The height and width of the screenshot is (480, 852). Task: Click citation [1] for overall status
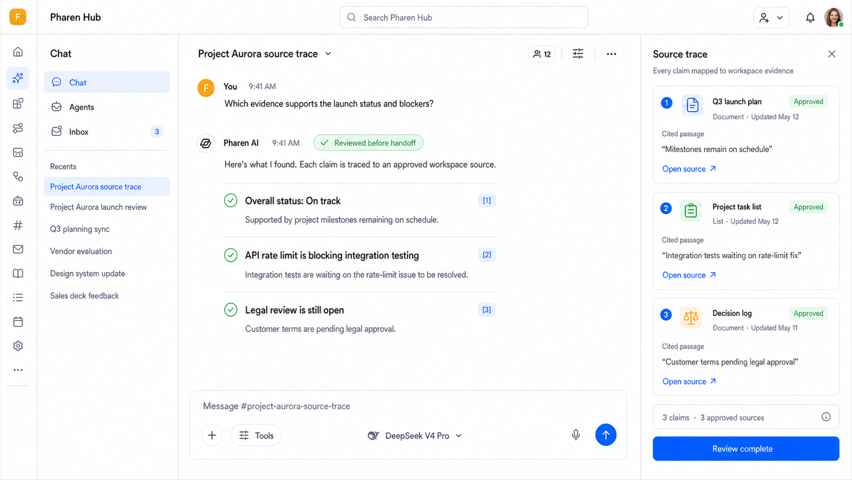click(x=487, y=200)
